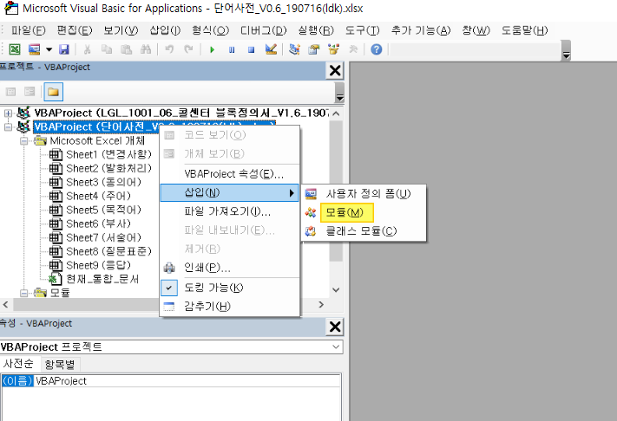Viewport: 617px width, 421px height.
Task: Expand the LGL_1001_06 VBAProject node
Action: (x=8, y=113)
